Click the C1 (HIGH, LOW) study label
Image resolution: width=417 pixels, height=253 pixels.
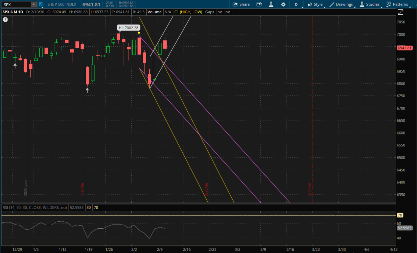point(188,12)
